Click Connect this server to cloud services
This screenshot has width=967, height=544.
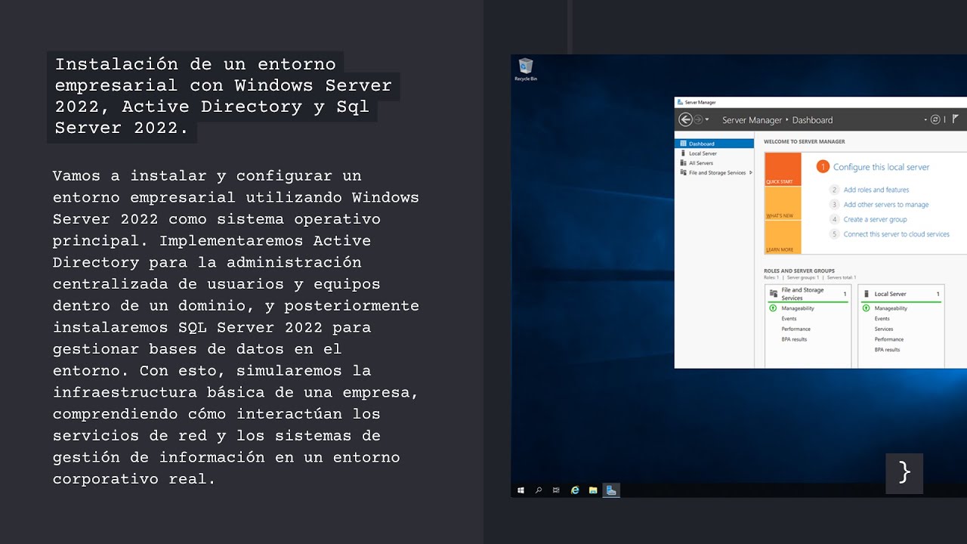897,234
